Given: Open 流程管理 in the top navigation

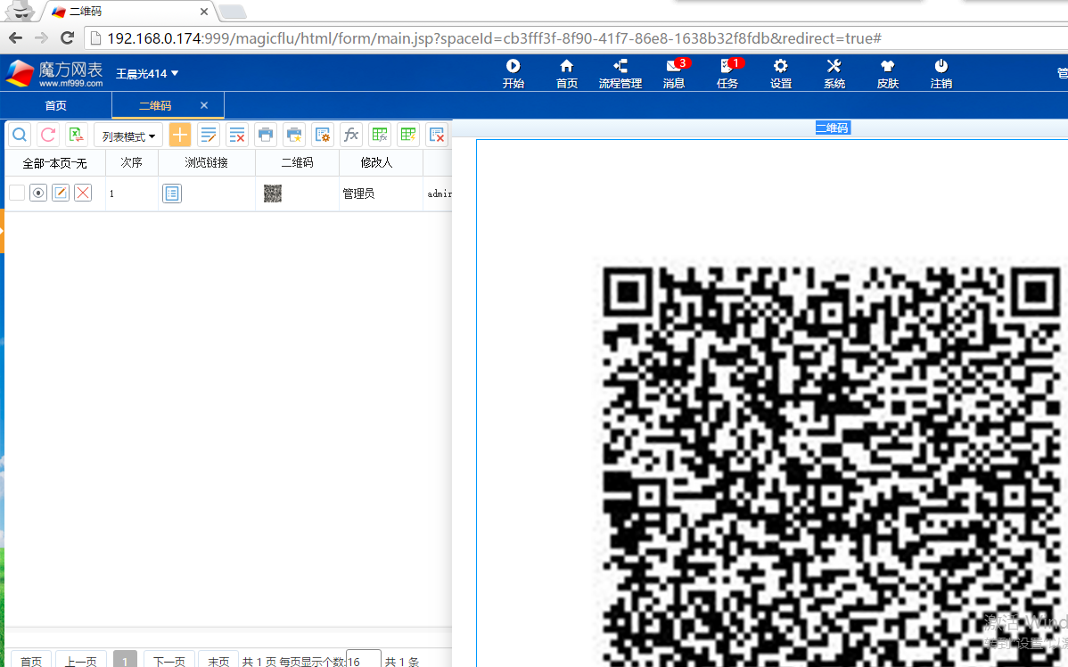Looking at the screenshot, I should tap(620, 74).
